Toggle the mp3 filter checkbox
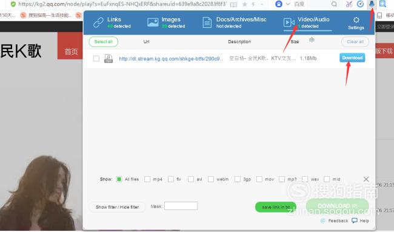Image resolution: width=394 pixels, height=232 pixels. point(282,179)
